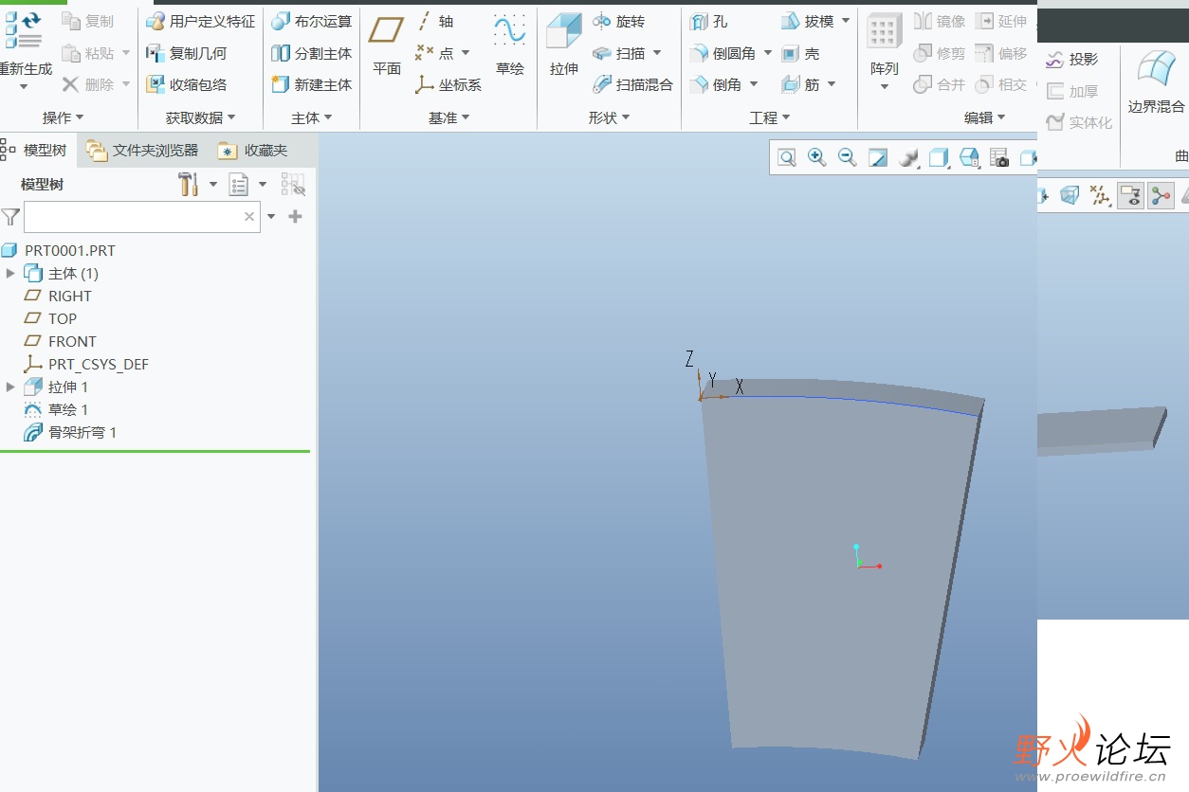Click the 倒角 (Chamfer) tool

pyautogui.click(x=716, y=84)
